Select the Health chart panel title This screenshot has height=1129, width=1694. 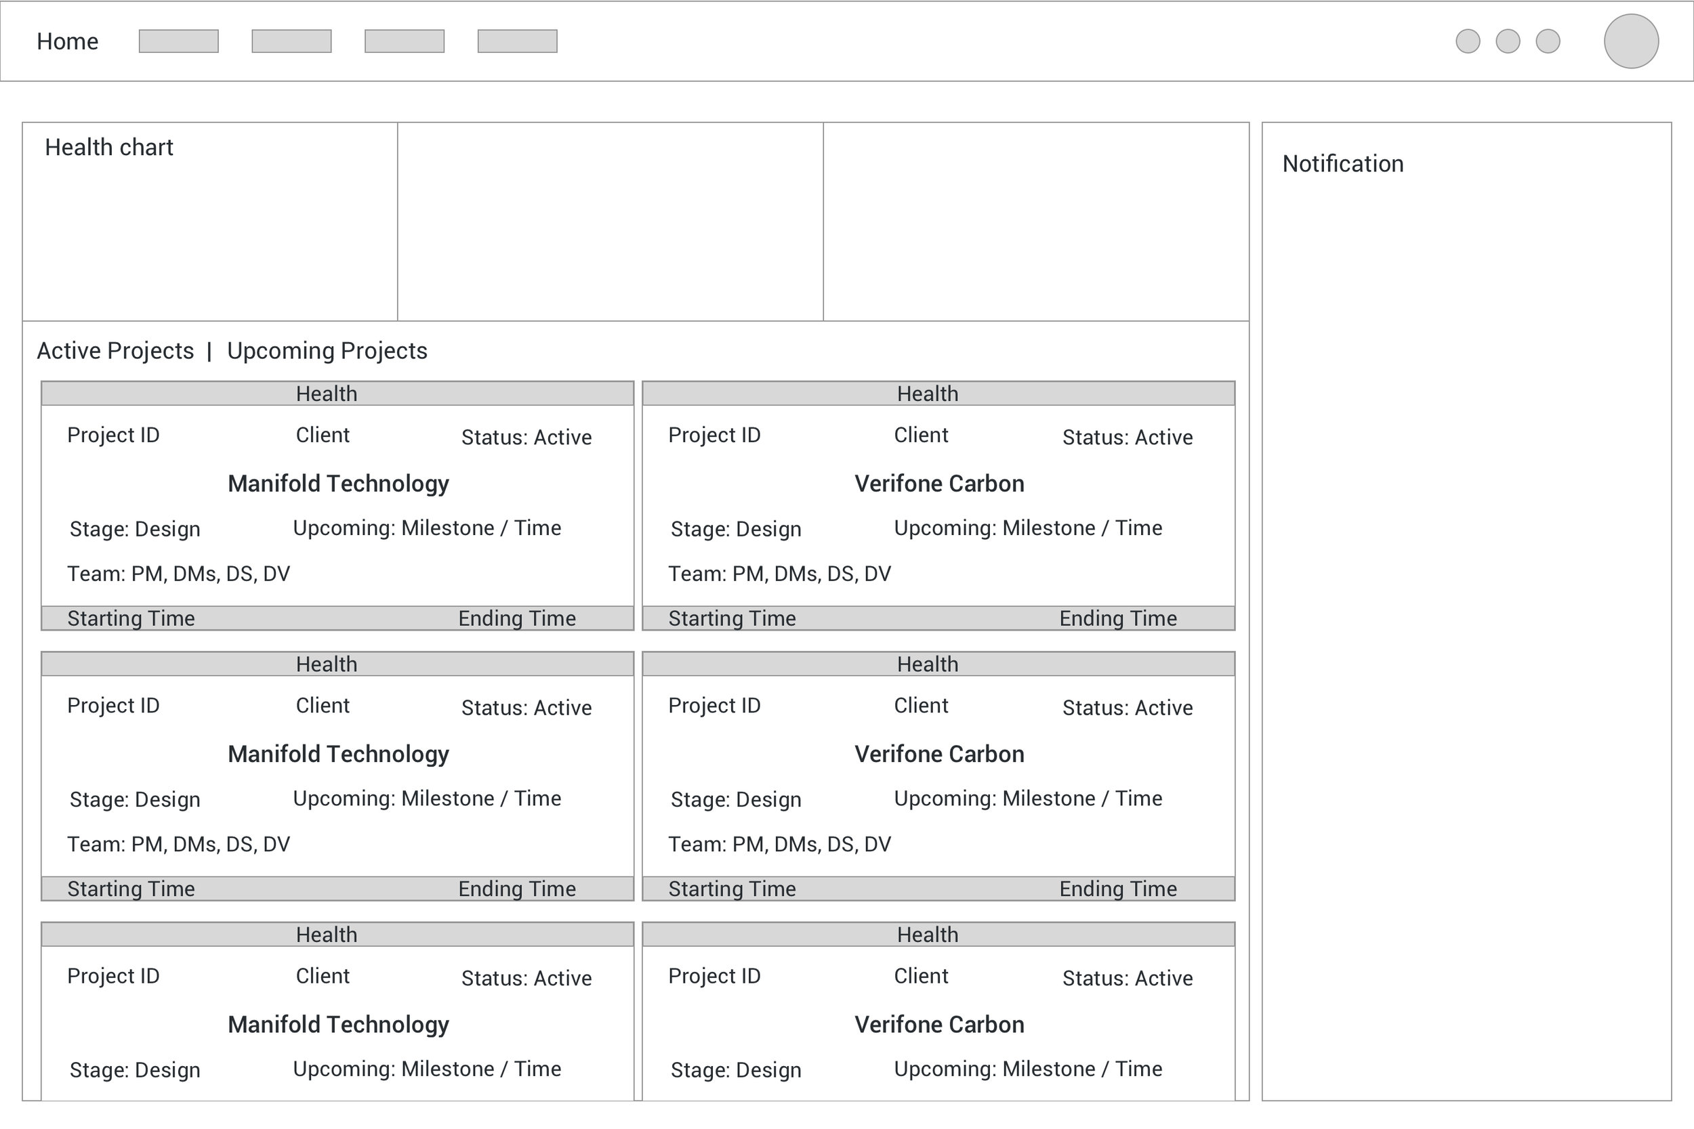109,147
